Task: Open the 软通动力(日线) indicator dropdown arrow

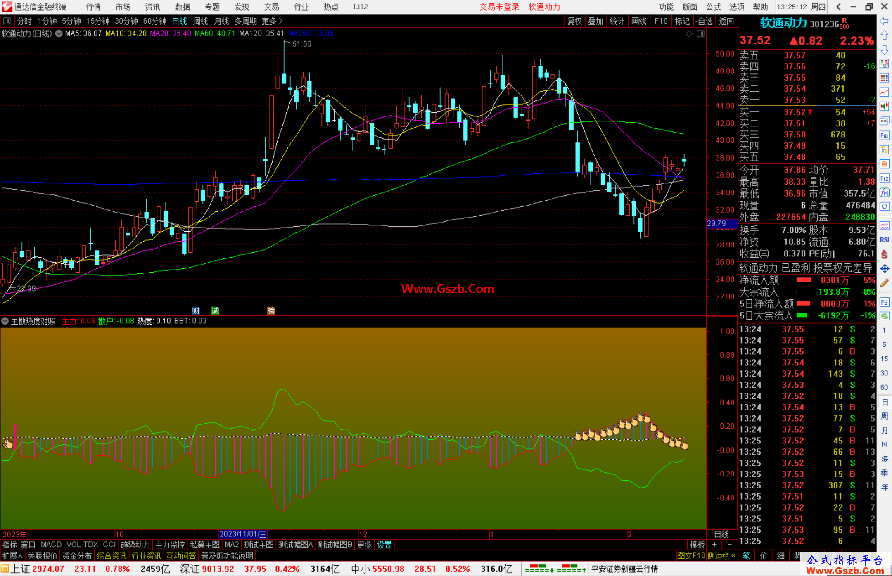Action: (59, 33)
